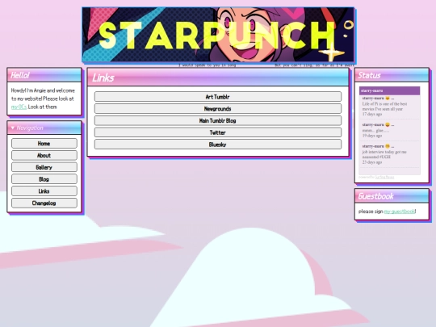The image size is (436, 327).
Task: Collapse the Navigation panel triangle
Action: (x=12, y=128)
